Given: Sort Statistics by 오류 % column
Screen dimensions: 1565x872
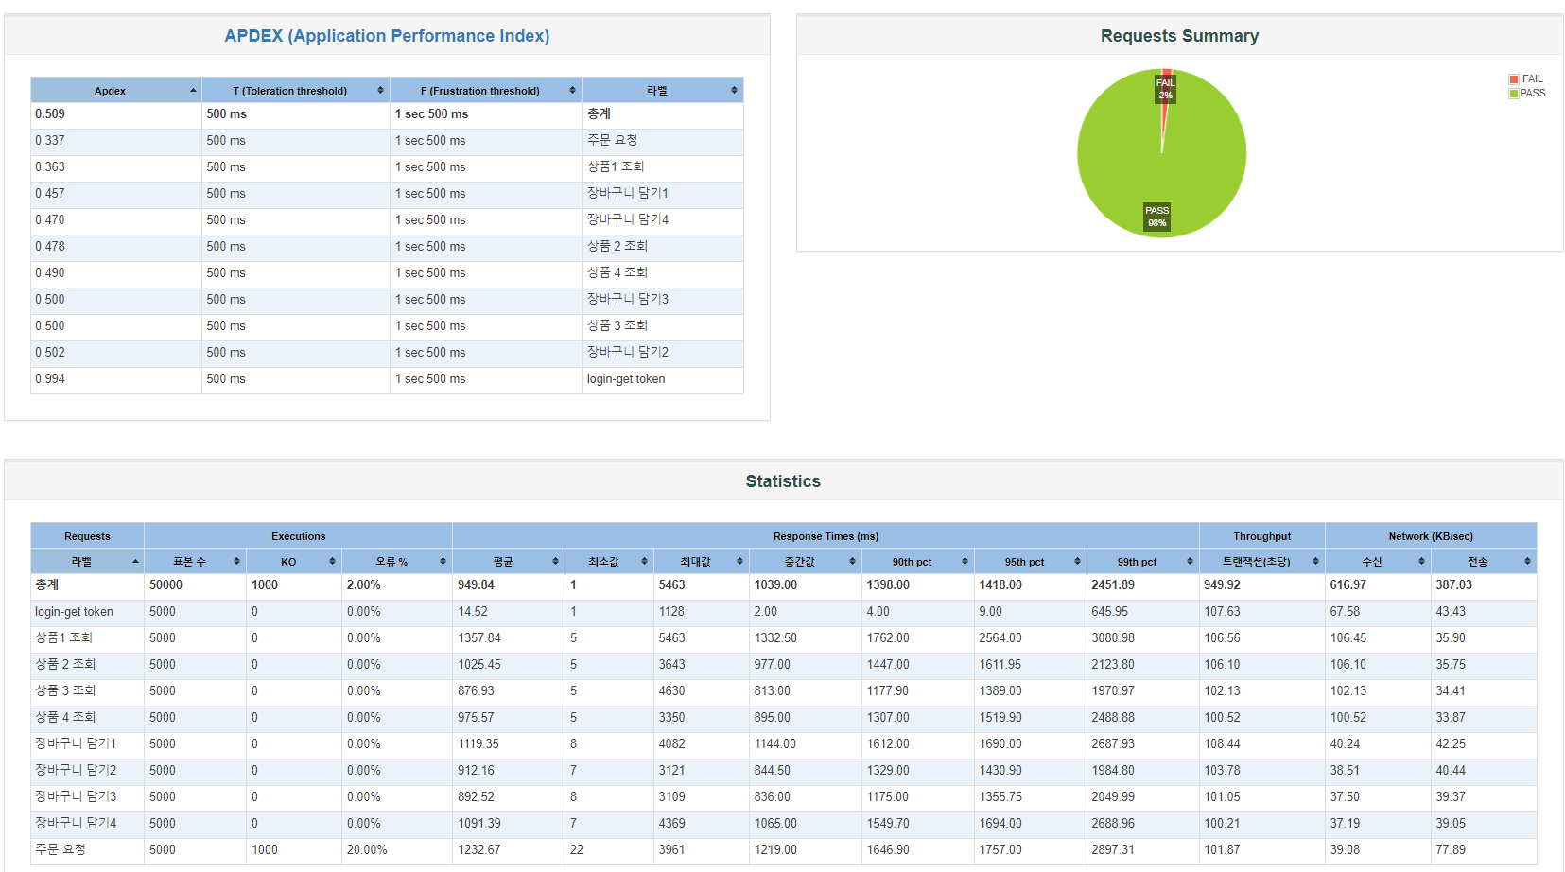Looking at the screenshot, I should point(396,562).
